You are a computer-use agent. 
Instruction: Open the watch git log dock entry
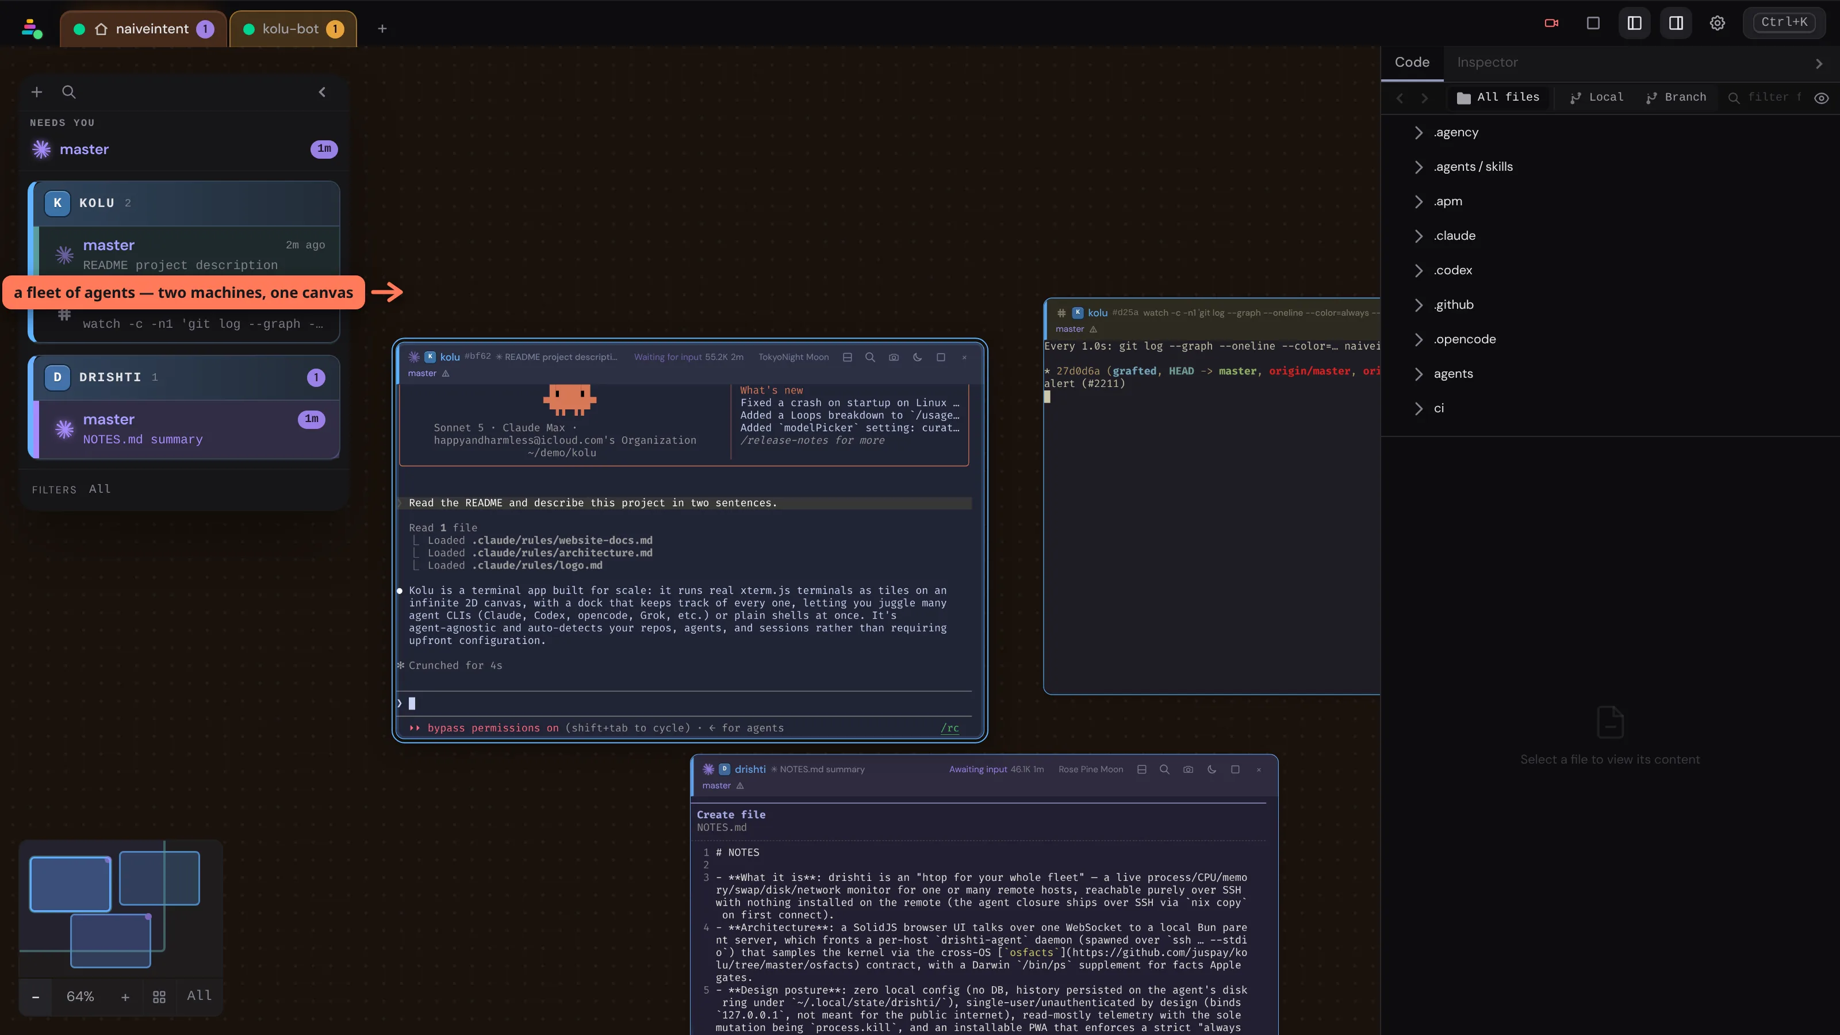pos(189,324)
